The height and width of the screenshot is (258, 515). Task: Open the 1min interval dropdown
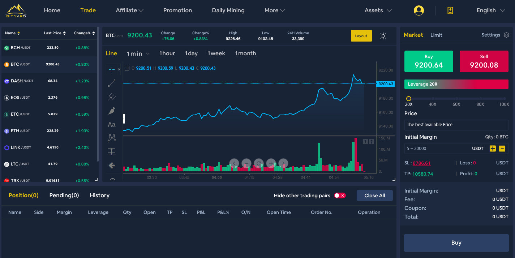click(138, 53)
